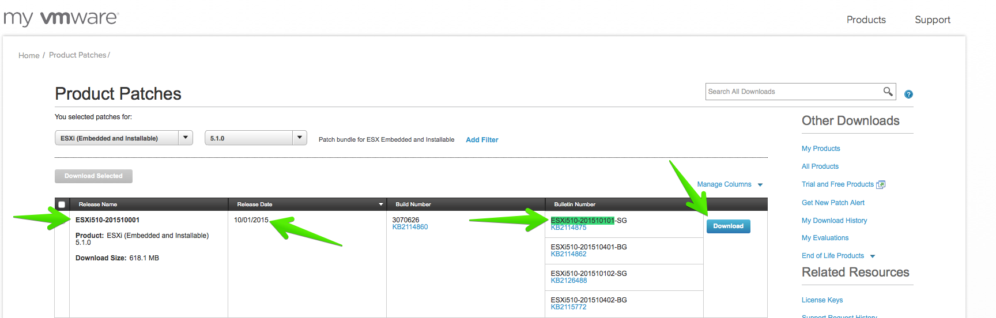Open All Products link
Screen dimensions: 996x318
click(x=820, y=166)
